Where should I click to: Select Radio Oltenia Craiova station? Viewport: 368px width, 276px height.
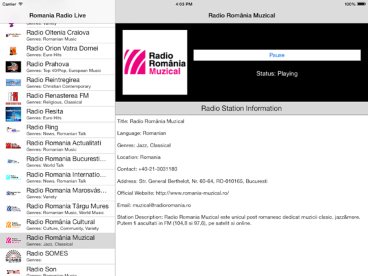tap(57, 35)
